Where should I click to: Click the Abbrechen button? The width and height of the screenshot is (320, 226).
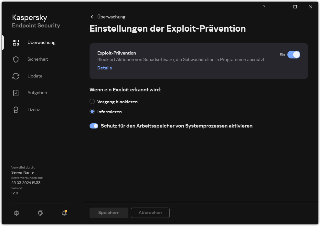point(150,212)
